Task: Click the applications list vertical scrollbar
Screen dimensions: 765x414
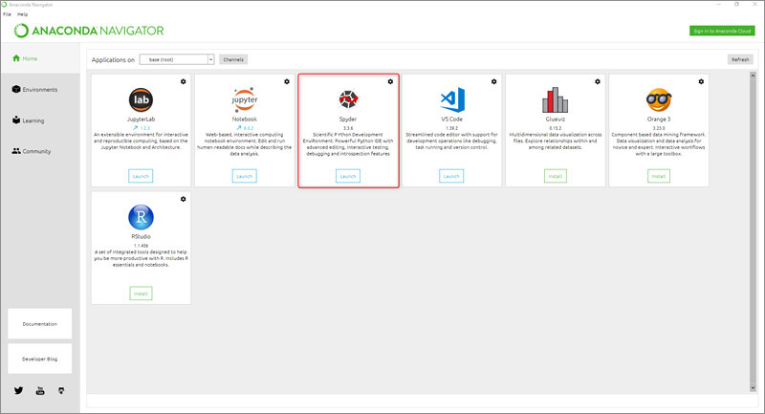Action: pos(753,231)
